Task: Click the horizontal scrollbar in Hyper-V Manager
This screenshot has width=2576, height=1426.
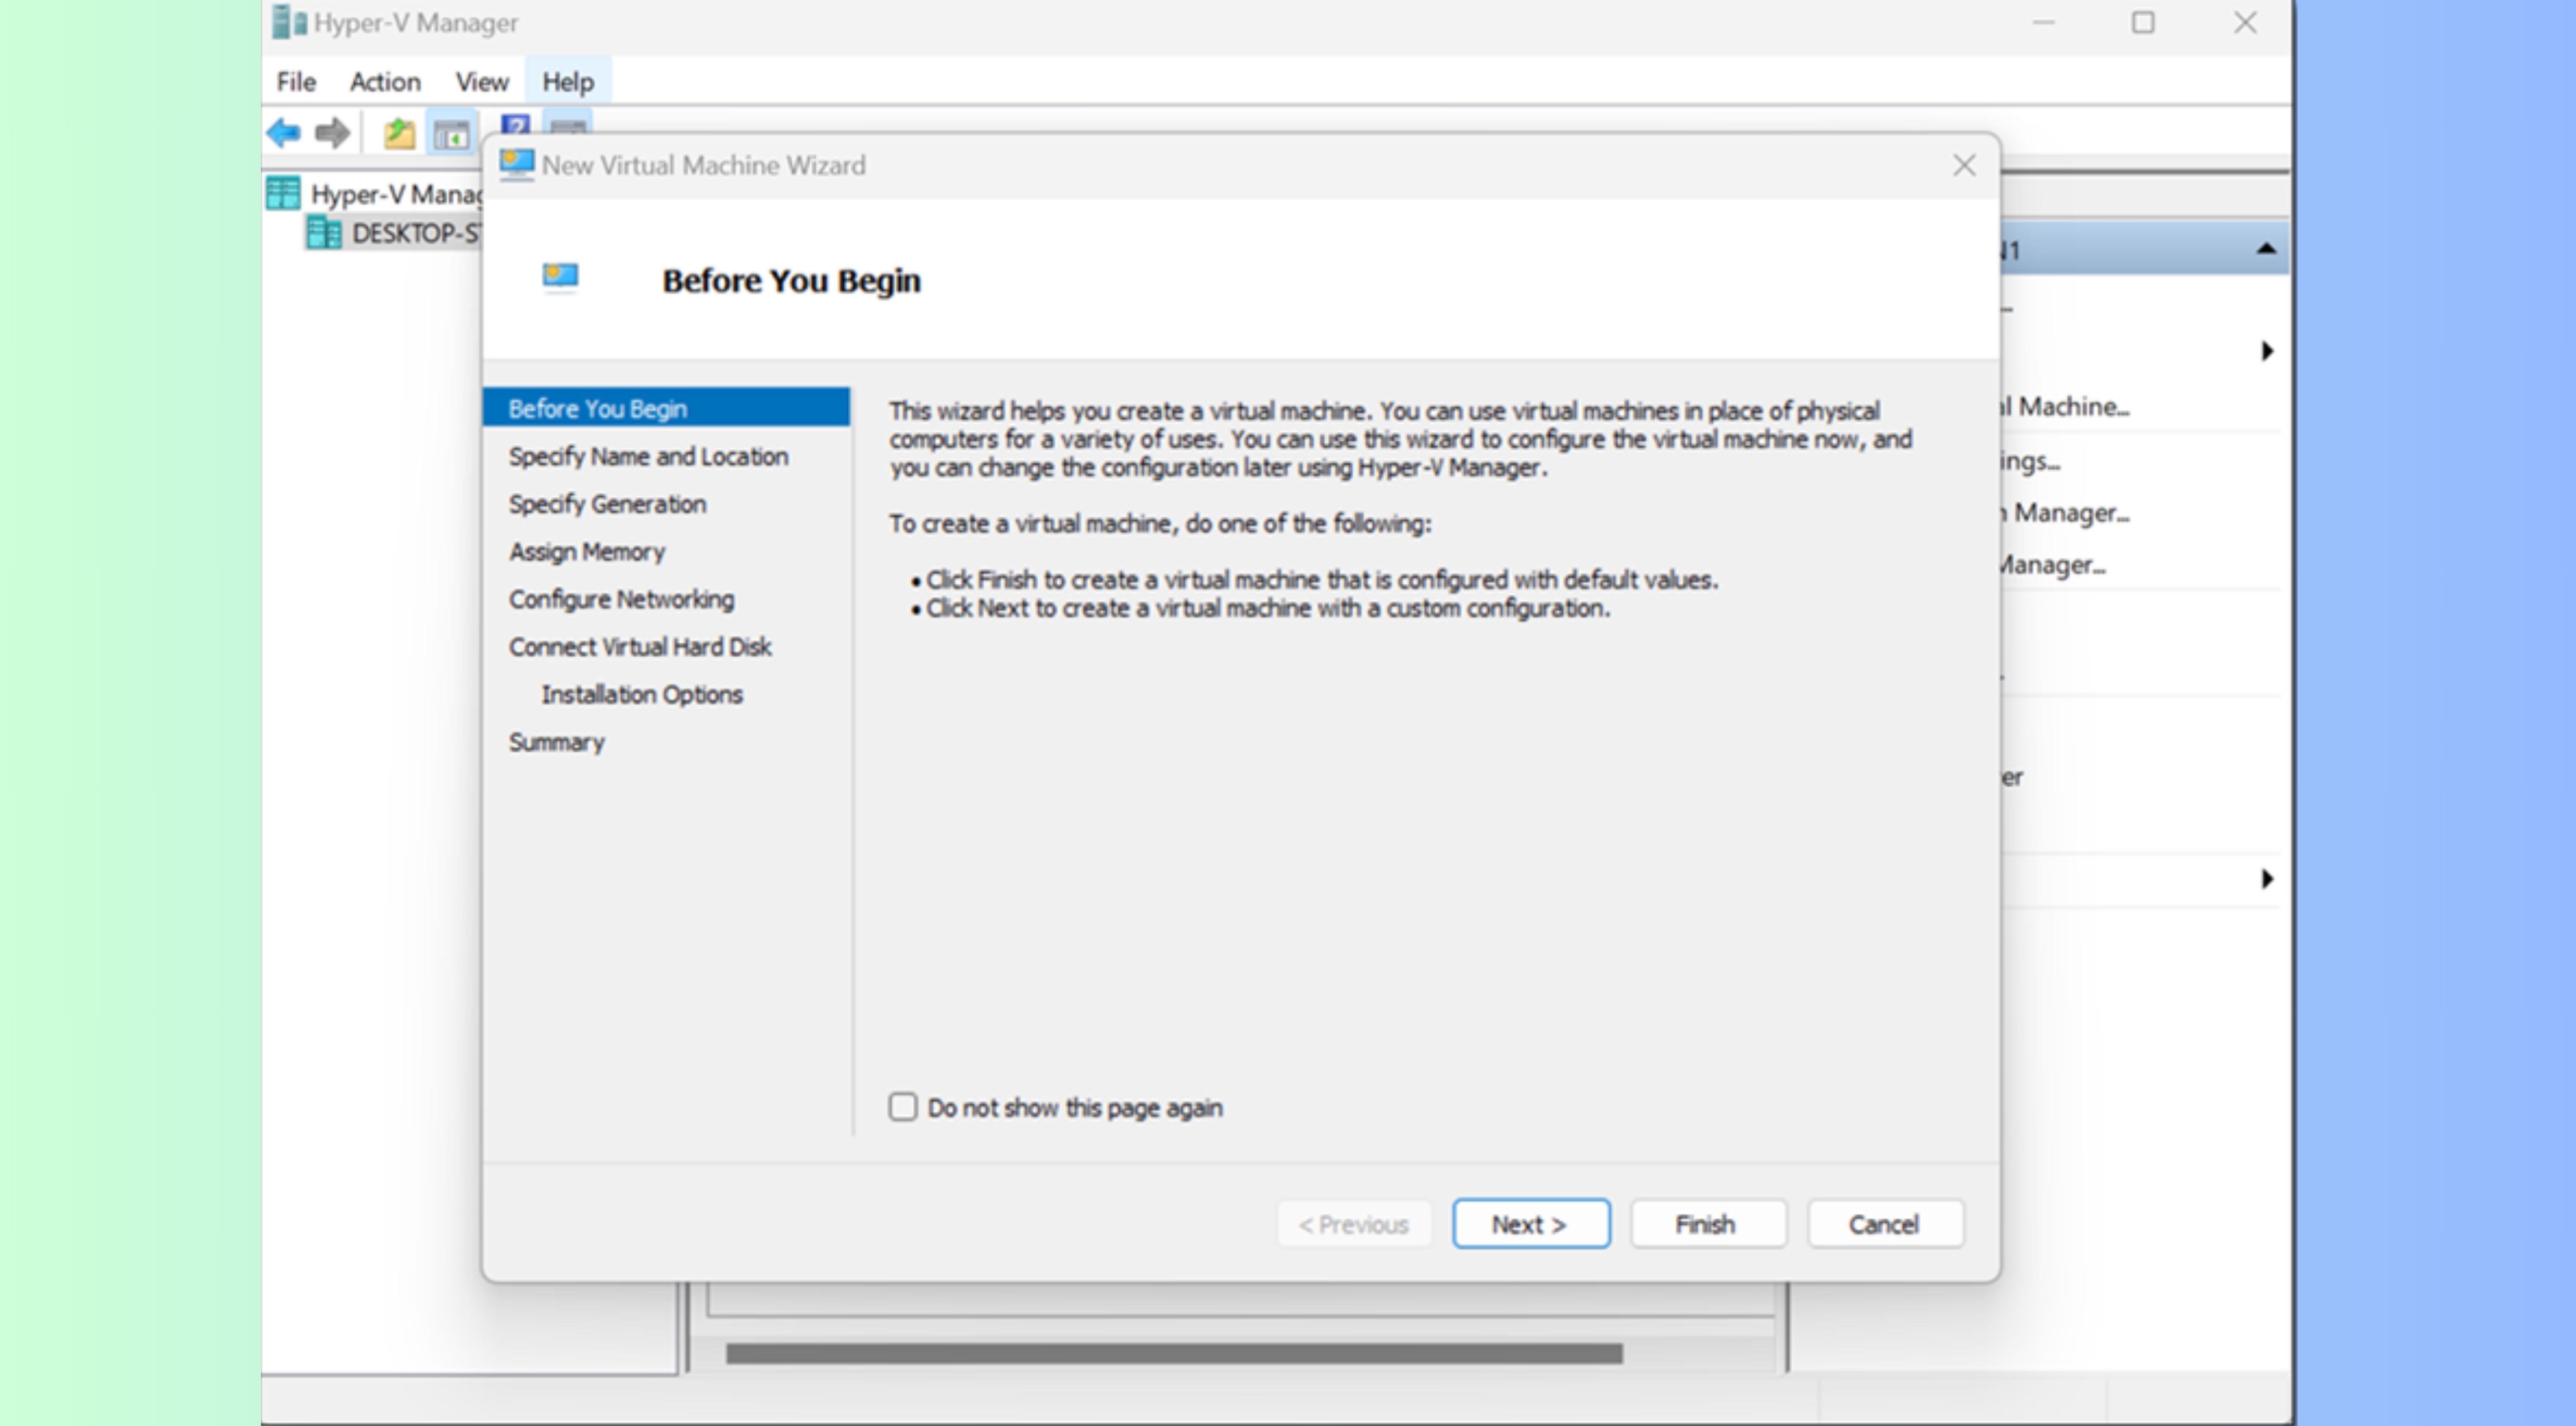Action: point(1174,1354)
